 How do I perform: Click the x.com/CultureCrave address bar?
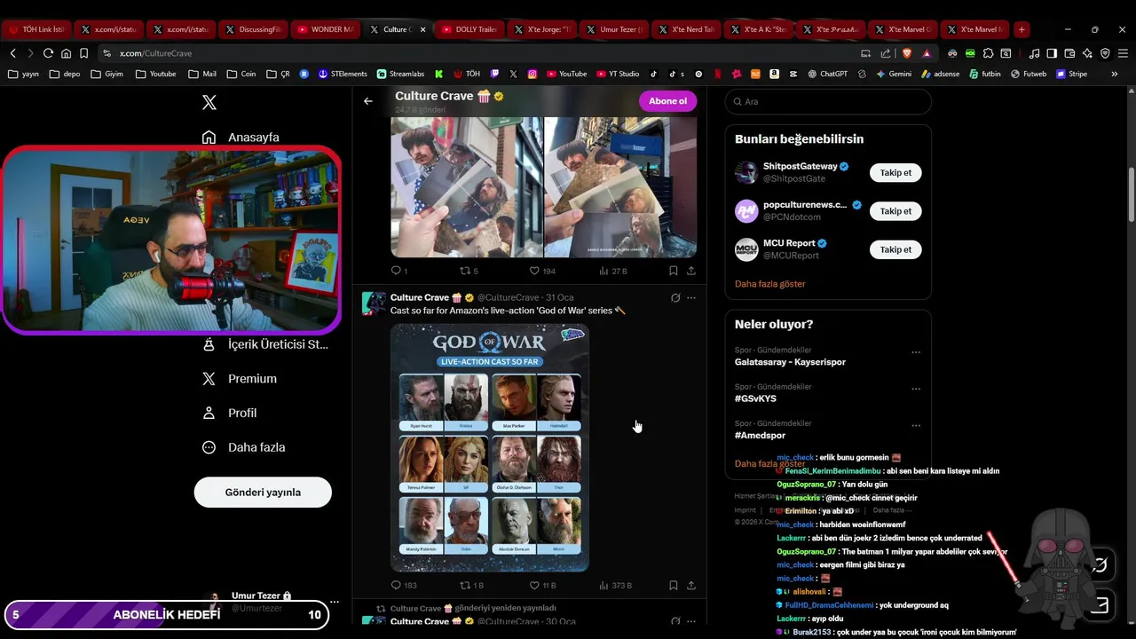coord(479,53)
